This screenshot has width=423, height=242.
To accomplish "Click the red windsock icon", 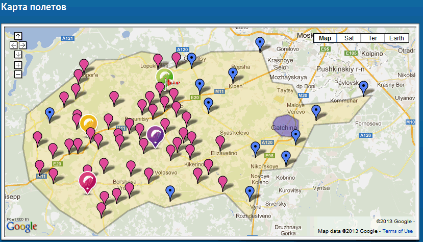I will (x=175, y=82).
